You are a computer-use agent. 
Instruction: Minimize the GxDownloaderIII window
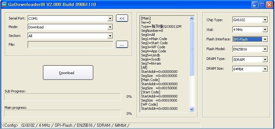point(255,5)
